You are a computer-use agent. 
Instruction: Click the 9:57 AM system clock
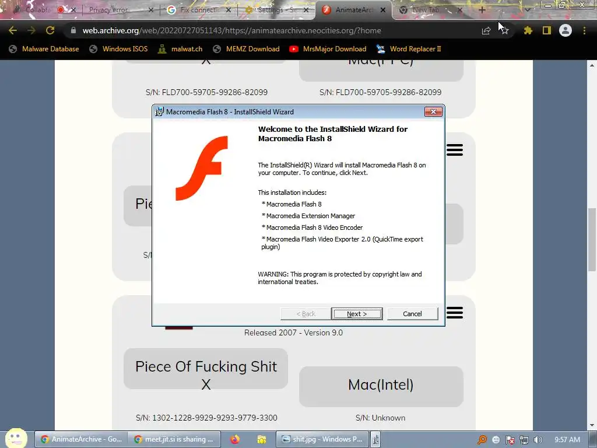click(567, 440)
